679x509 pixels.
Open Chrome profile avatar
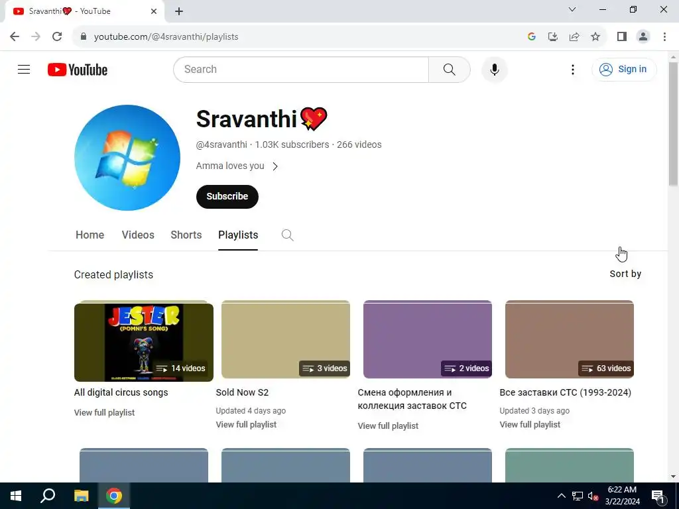tap(643, 36)
